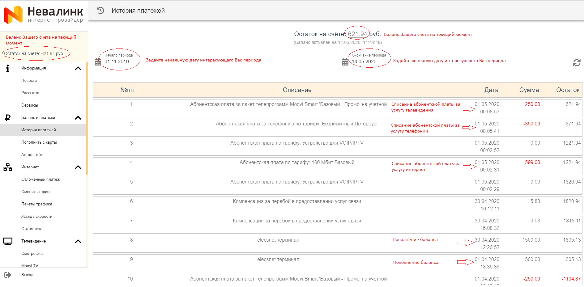Collapse the Интернет section chevron
The image size is (584, 287).
(x=78, y=167)
